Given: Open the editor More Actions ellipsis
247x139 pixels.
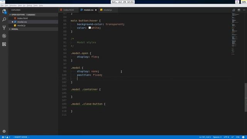Looking at the screenshot, I should tap(244, 10).
